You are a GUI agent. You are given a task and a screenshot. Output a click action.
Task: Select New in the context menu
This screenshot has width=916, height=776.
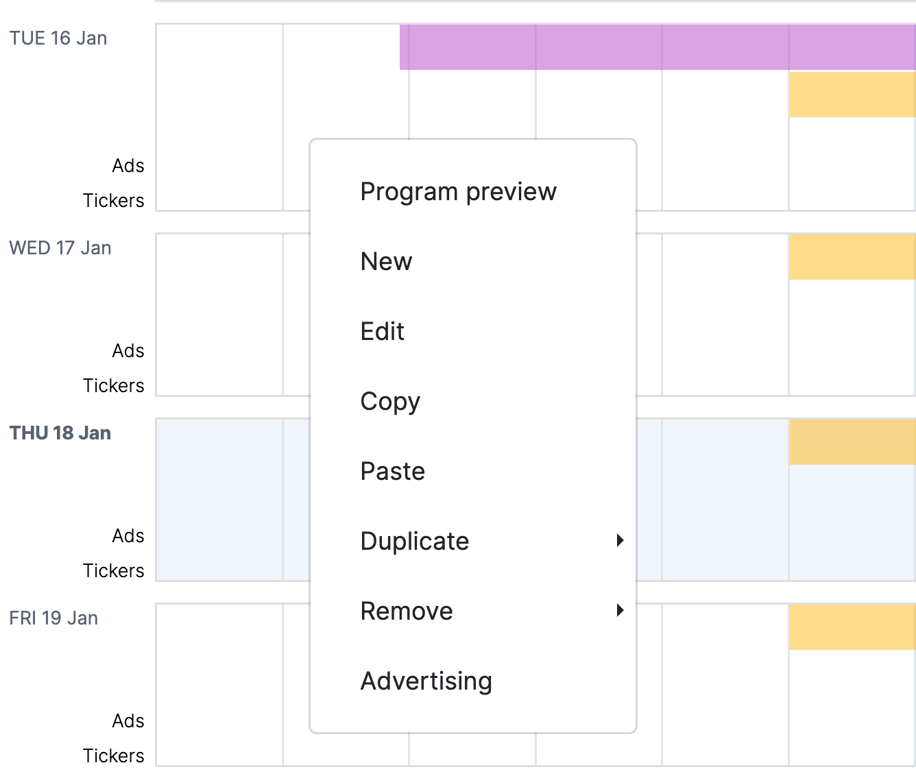[x=386, y=261]
